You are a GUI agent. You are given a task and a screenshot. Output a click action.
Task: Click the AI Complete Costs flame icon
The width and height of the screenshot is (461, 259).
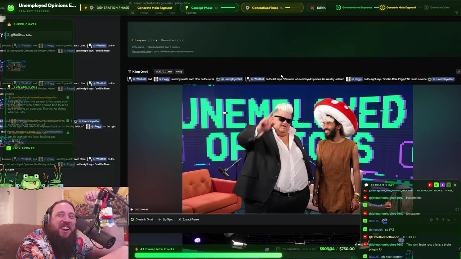[x=136, y=249]
